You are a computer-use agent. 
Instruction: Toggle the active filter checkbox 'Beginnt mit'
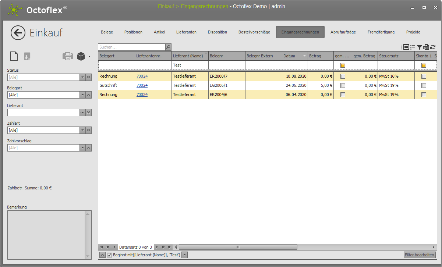109,255
